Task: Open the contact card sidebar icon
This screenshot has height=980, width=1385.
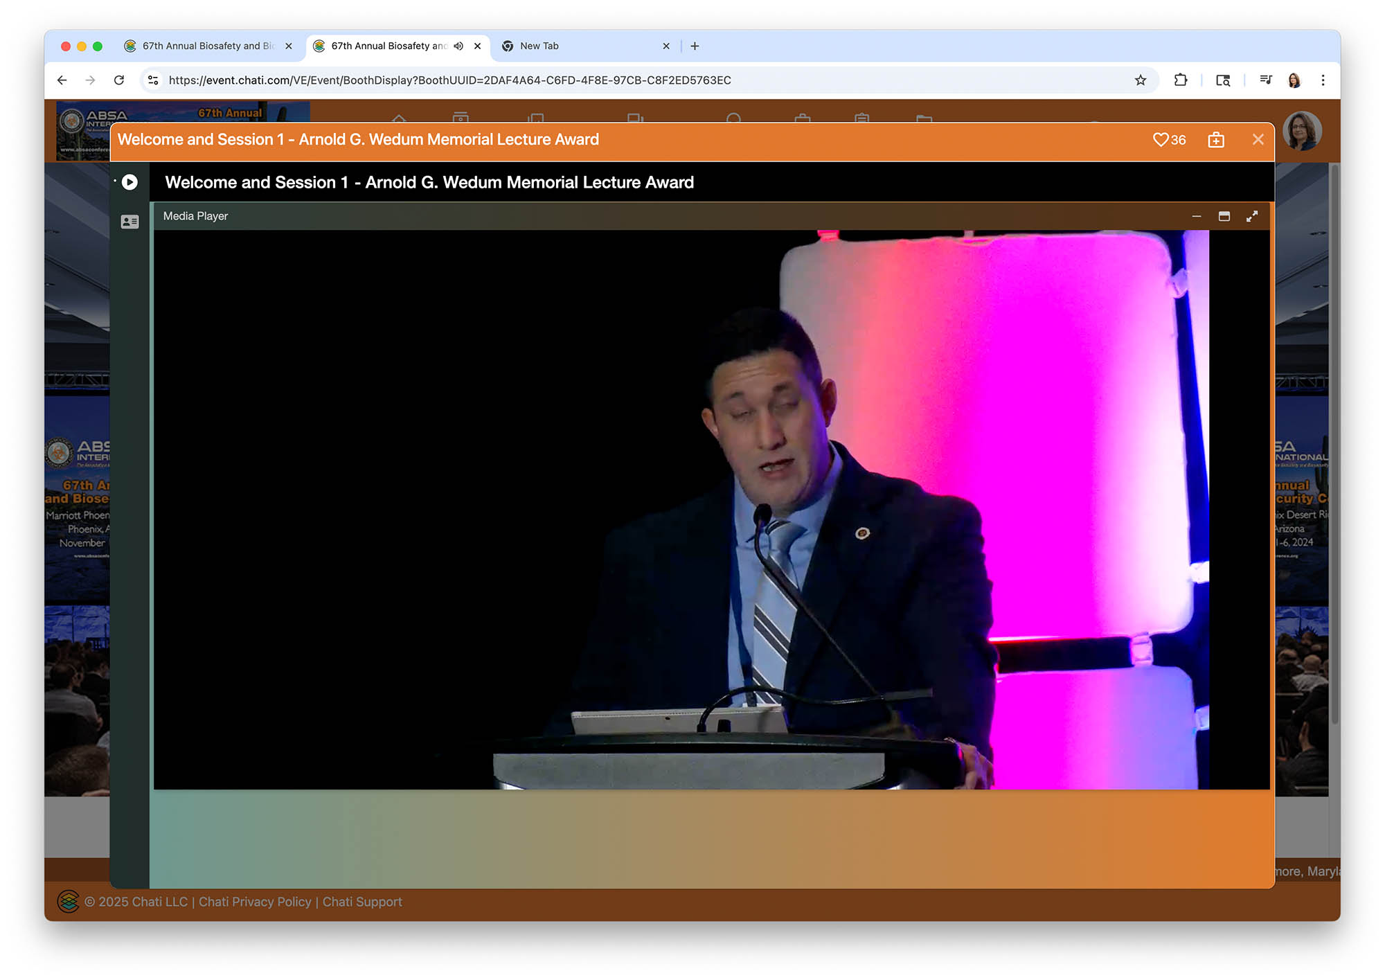Action: pyautogui.click(x=129, y=222)
